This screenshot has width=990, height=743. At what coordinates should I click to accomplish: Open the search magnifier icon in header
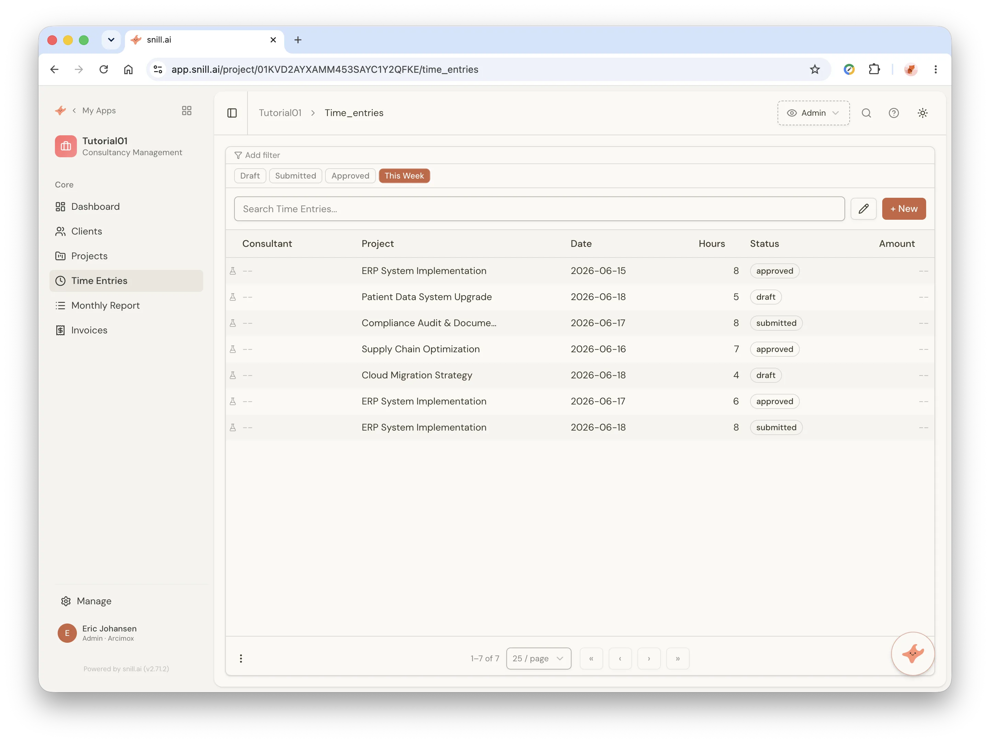point(866,113)
